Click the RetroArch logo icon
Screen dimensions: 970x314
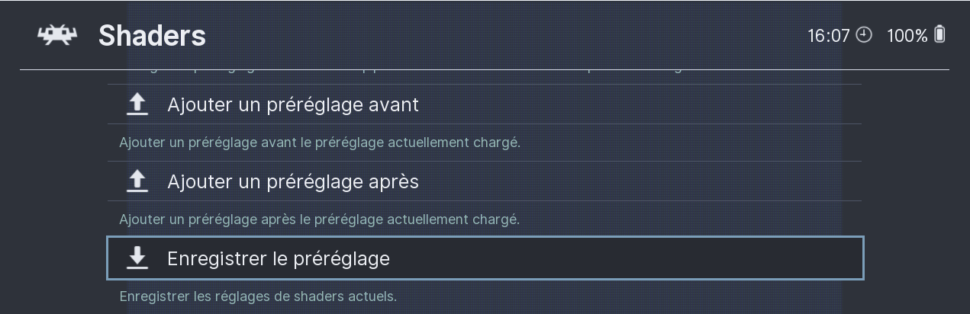[57, 36]
